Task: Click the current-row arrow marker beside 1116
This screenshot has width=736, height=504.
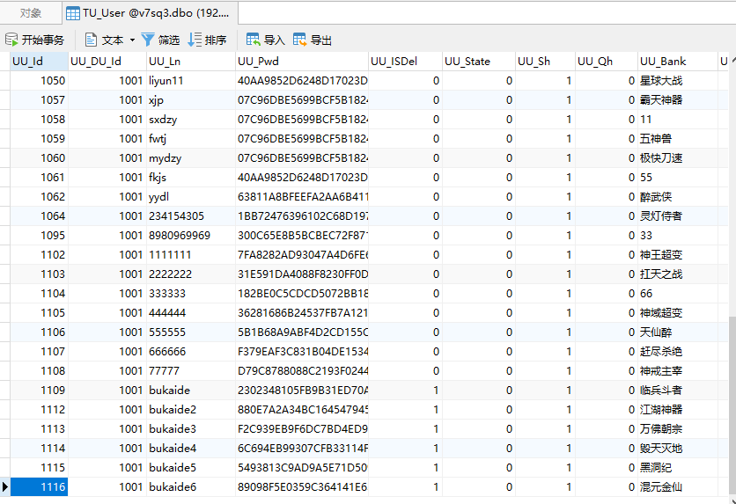Action: pos(5,486)
